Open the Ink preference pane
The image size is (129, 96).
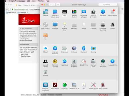(x=45, y=36)
